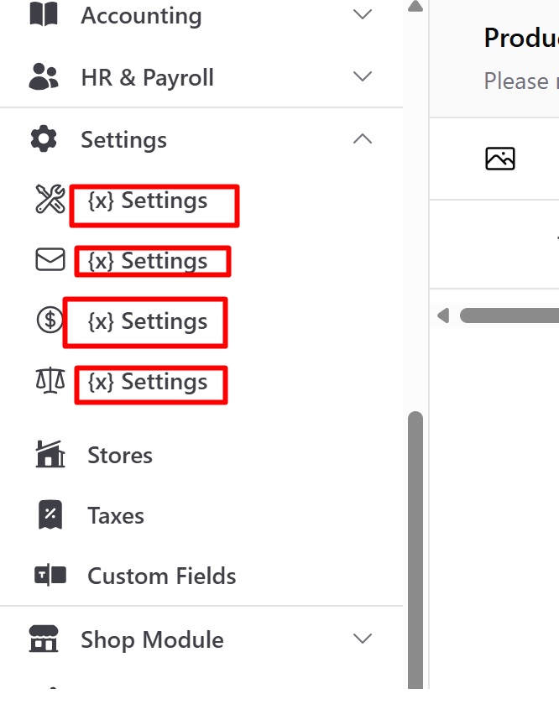The image size is (559, 725).
Task: Open the dollar coin settings icon
Action: 50,320
